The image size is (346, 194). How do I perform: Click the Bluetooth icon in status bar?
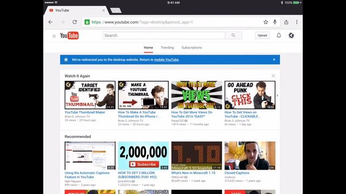[282, 3]
